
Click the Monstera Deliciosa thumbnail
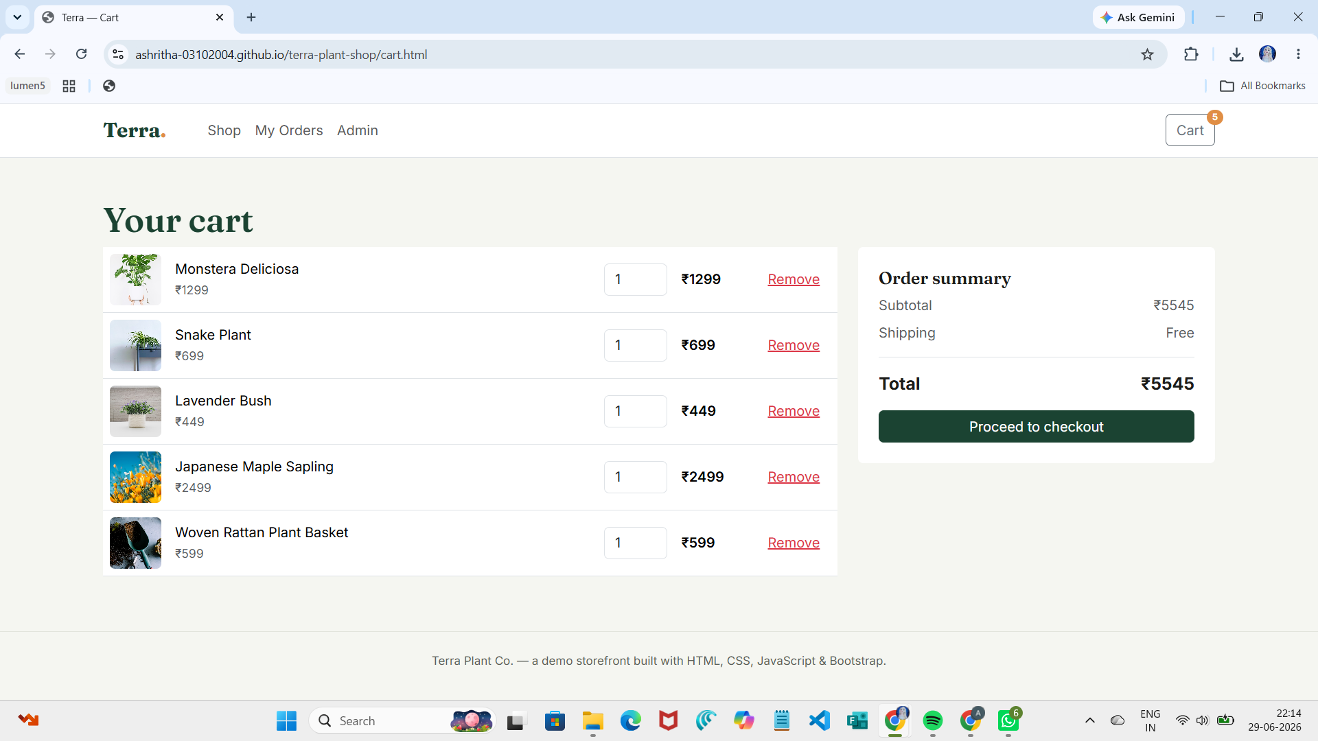135,279
